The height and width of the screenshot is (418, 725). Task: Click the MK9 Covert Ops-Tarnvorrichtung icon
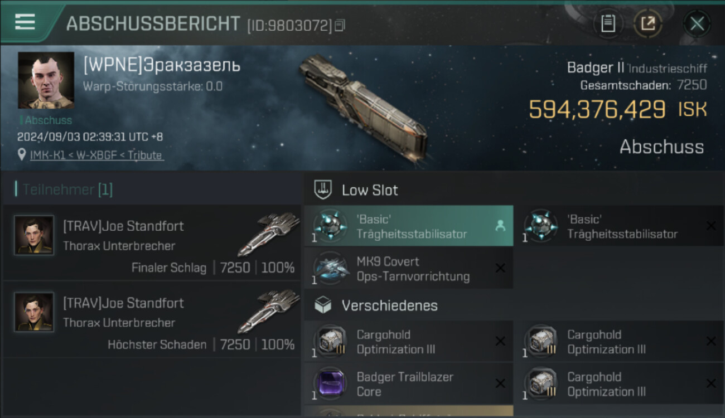point(331,268)
